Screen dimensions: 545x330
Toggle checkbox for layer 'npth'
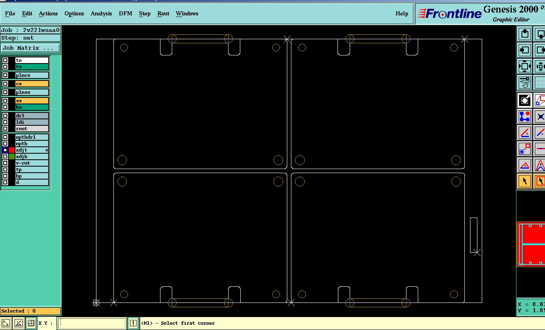click(x=5, y=144)
